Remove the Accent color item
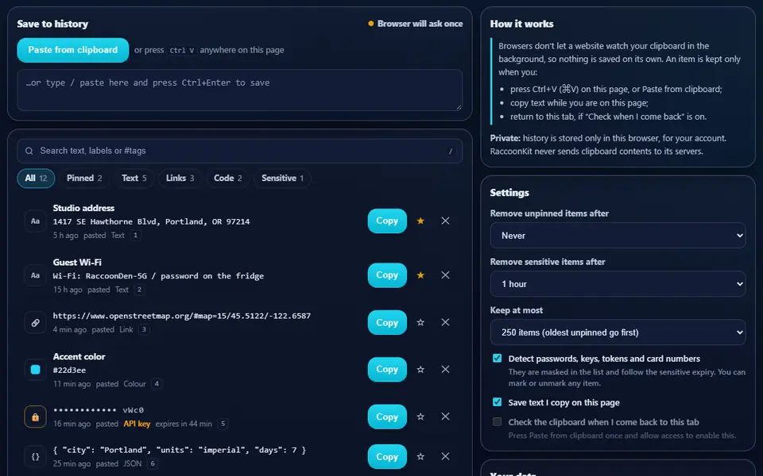This screenshot has width=763, height=476. [445, 370]
